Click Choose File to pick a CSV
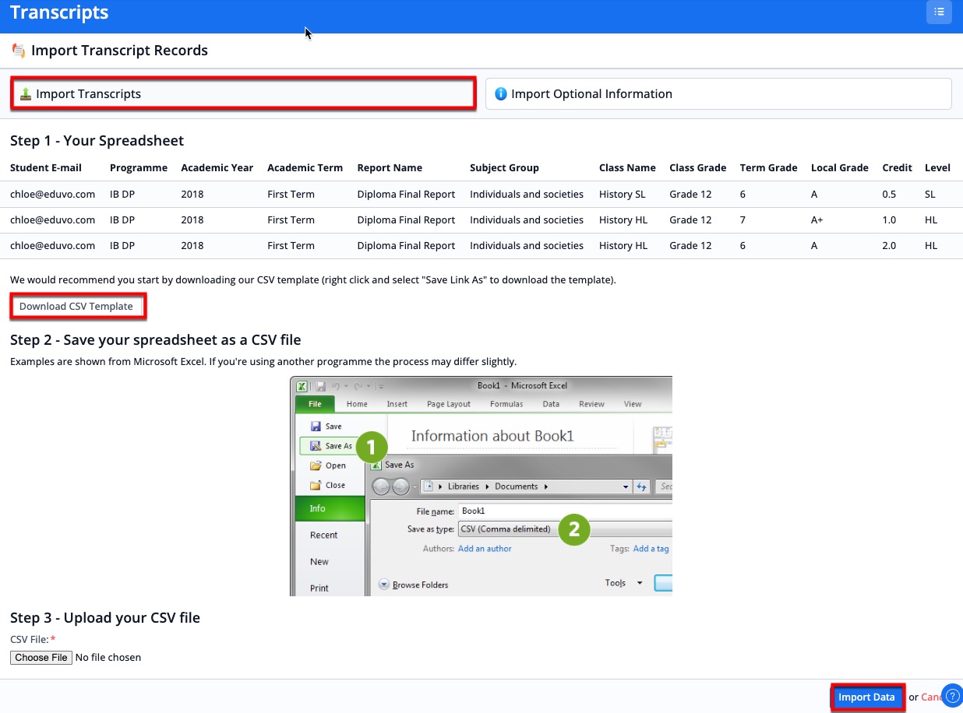 (x=41, y=658)
